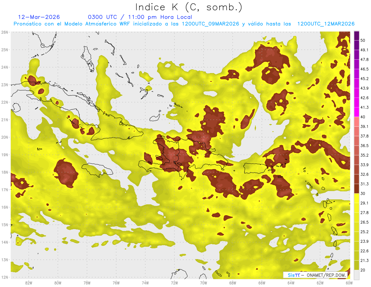Screen dimensions: 371x287
Task: Click the "64W" longitude label
Action: point(291,283)
